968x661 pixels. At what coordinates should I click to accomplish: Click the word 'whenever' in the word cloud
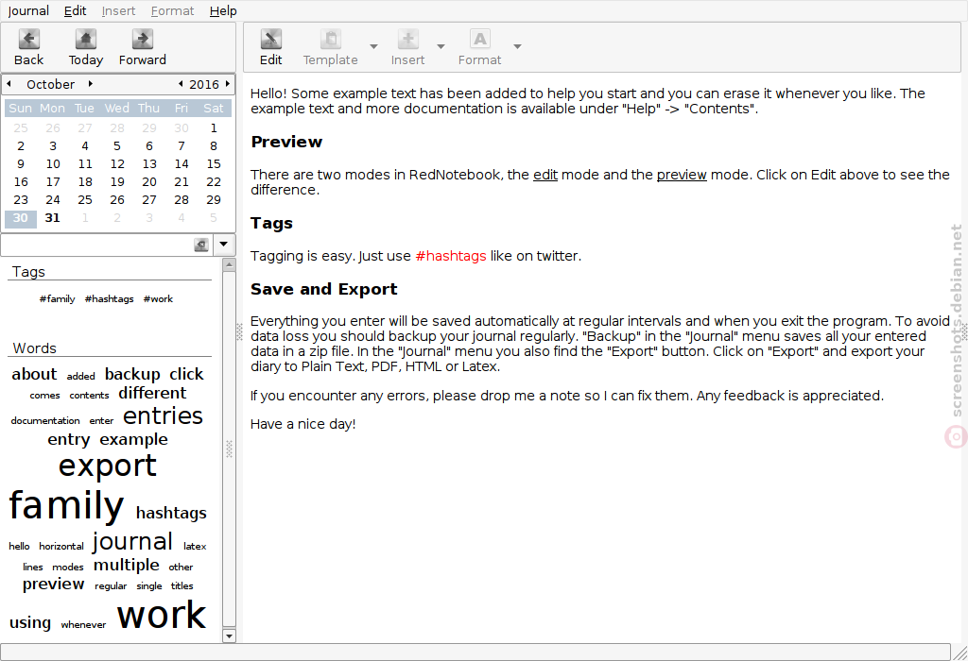(x=83, y=624)
